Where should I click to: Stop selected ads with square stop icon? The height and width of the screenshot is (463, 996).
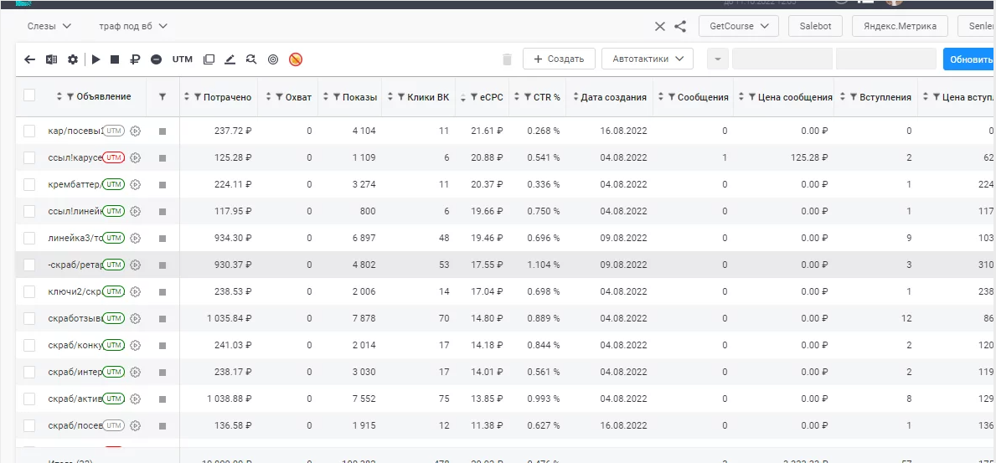pos(115,59)
